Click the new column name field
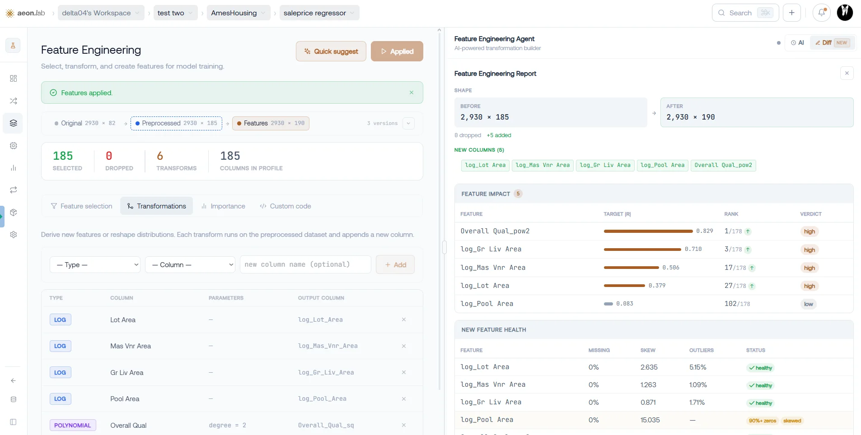Image resolution: width=861 pixels, height=435 pixels. point(305,265)
